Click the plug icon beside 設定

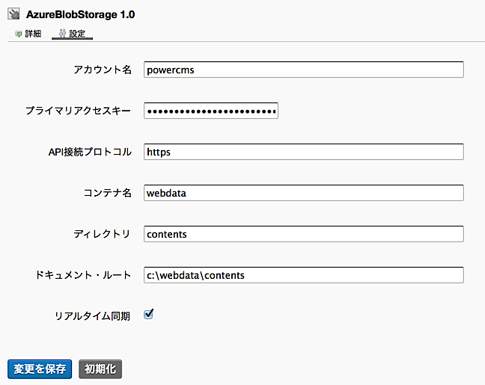click(62, 34)
